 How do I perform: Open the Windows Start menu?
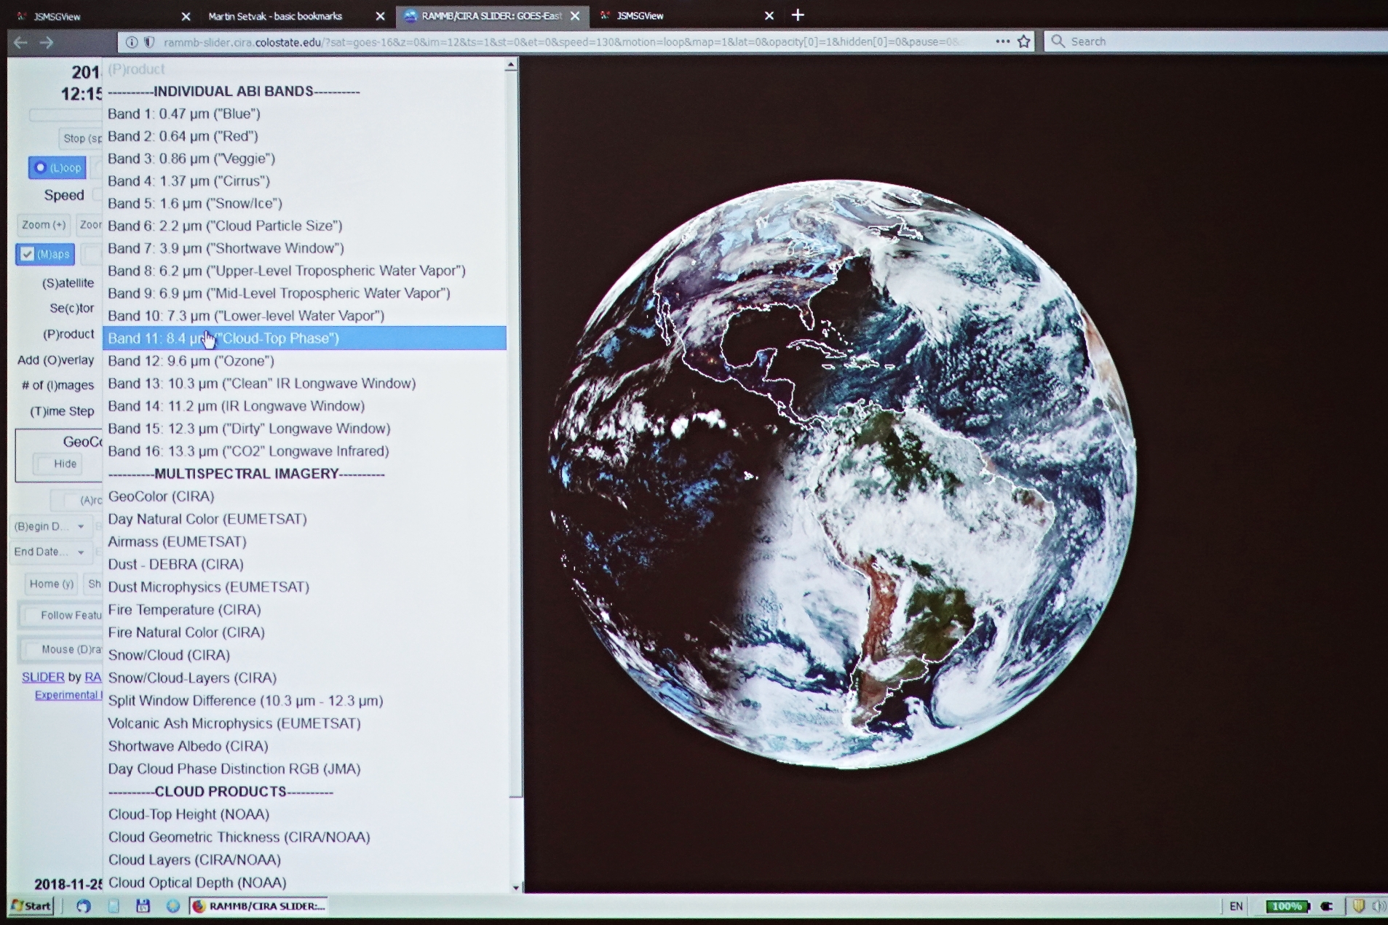(x=31, y=905)
